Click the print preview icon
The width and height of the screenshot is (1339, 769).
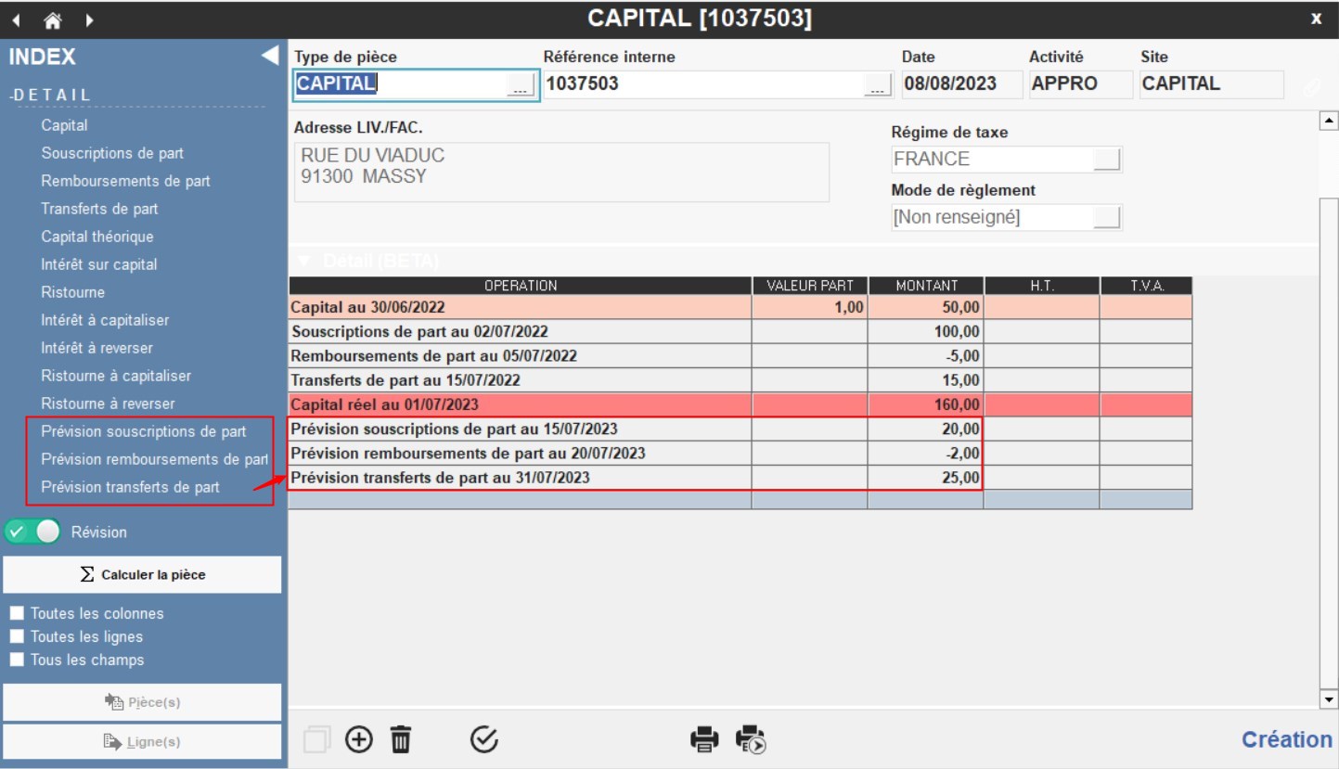pyautogui.click(x=750, y=739)
